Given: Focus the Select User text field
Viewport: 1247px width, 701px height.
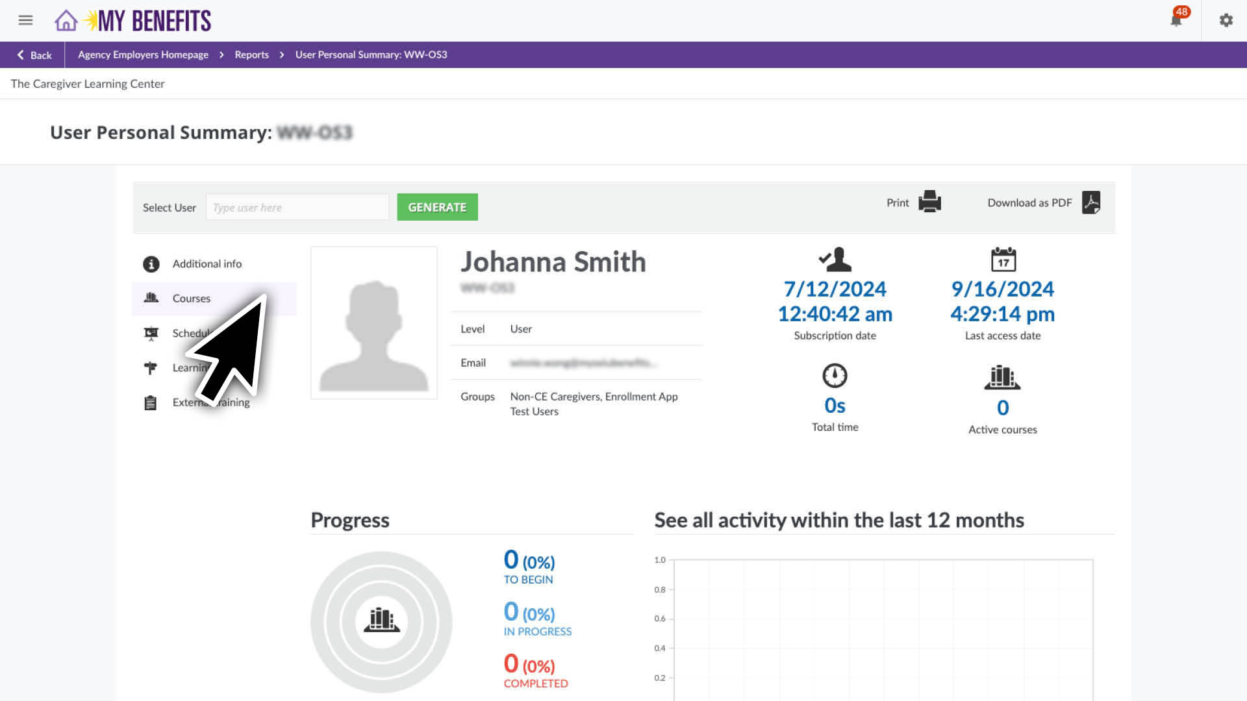Looking at the screenshot, I should (297, 208).
